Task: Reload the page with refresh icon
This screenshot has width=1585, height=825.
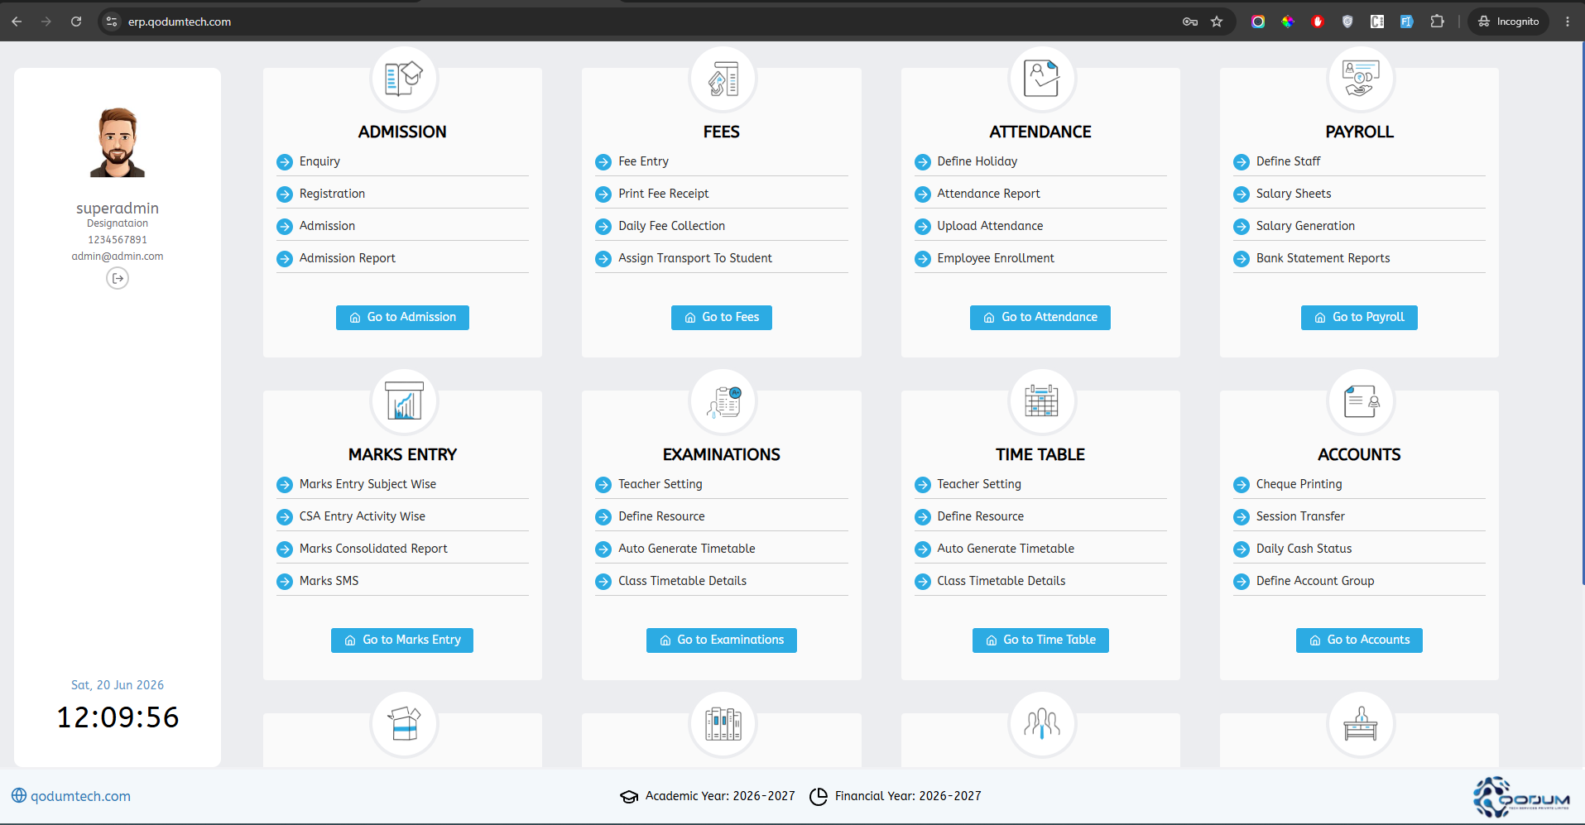Action: [x=76, y=22]
